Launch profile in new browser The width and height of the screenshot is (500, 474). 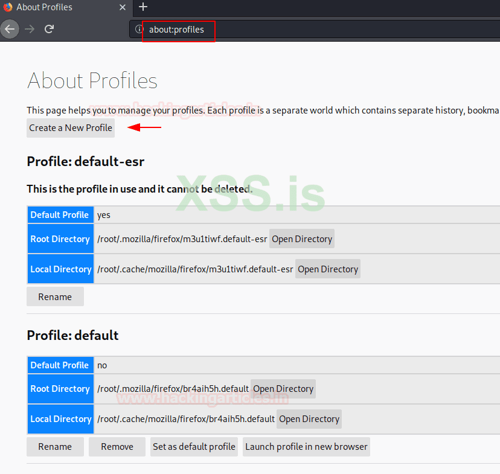pyautogui.click(x=306, y=447)
